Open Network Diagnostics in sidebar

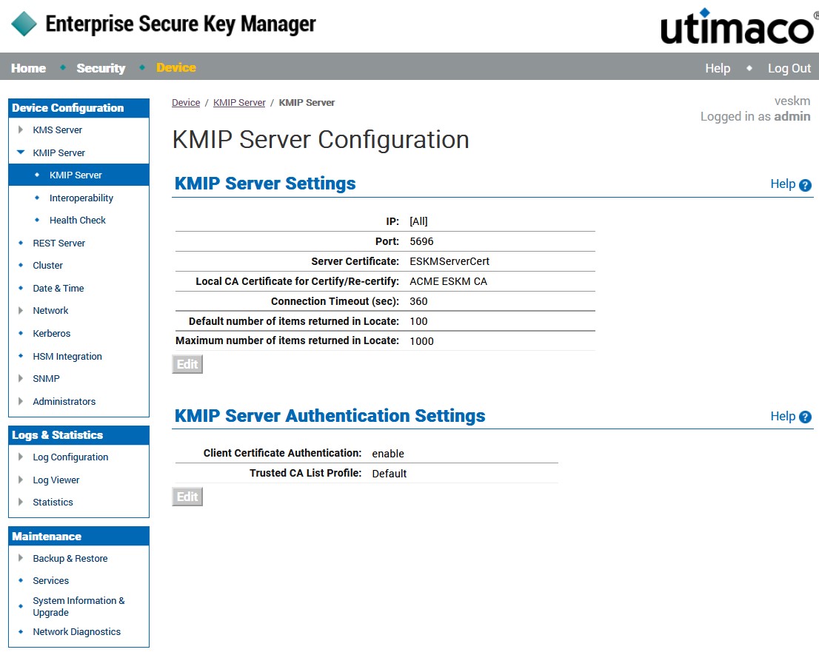(76, 632)
